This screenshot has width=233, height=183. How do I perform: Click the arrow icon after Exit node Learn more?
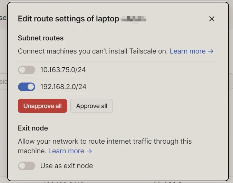pyautogui.click(x=89, y=151)
